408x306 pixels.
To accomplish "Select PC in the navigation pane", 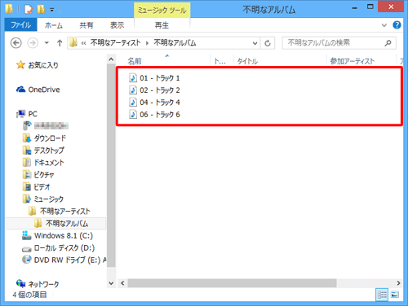I will pos(33,114).
